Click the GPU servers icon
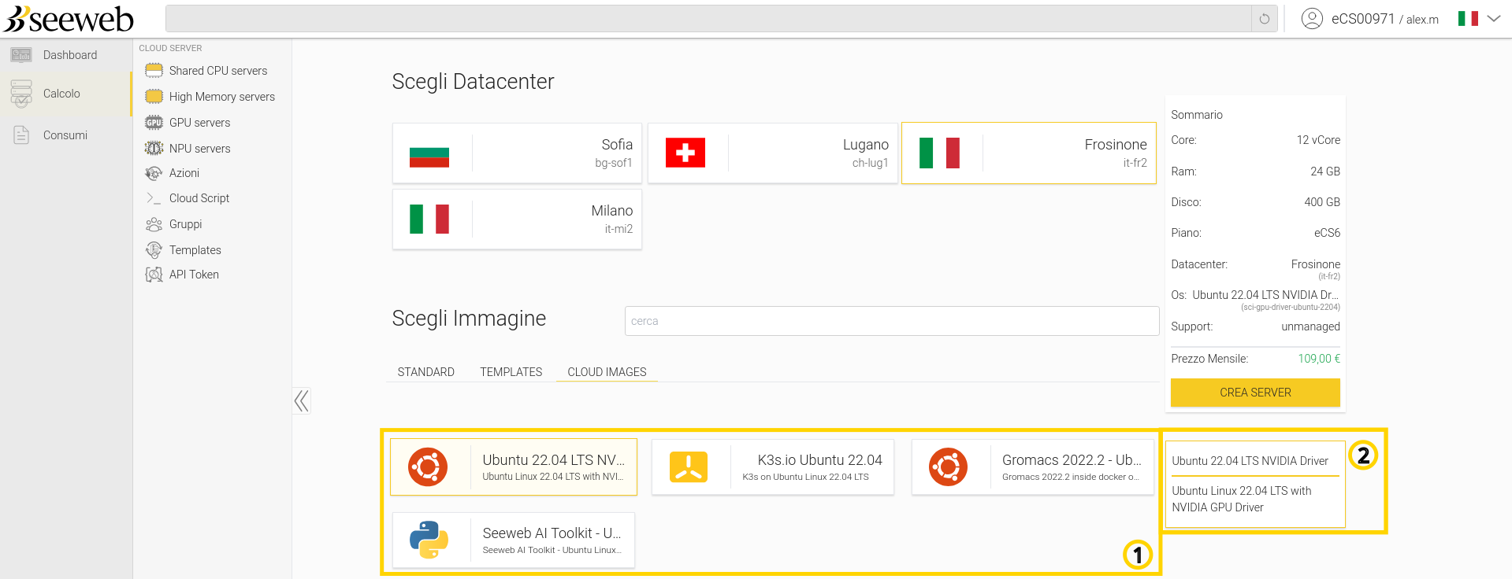1512x579 pixels. point(154,123)
